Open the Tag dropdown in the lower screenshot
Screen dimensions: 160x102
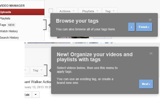pyautogui.click(x=37, y=70)
